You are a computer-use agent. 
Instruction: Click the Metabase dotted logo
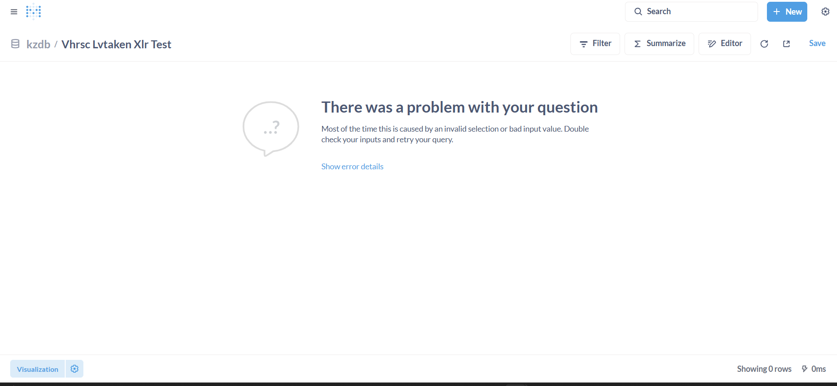coord(34,12)
